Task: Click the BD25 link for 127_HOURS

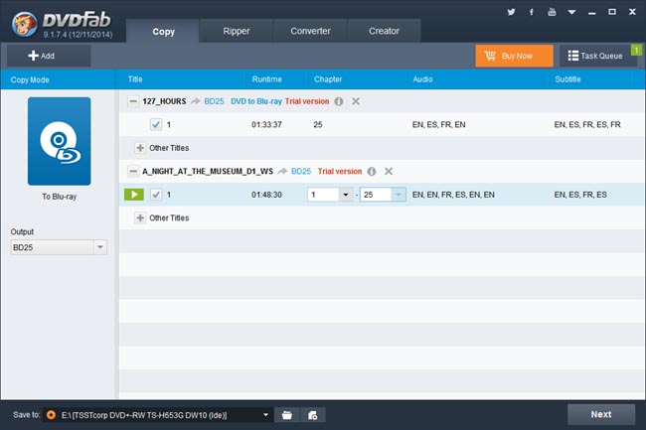Action: click(215, 101)
